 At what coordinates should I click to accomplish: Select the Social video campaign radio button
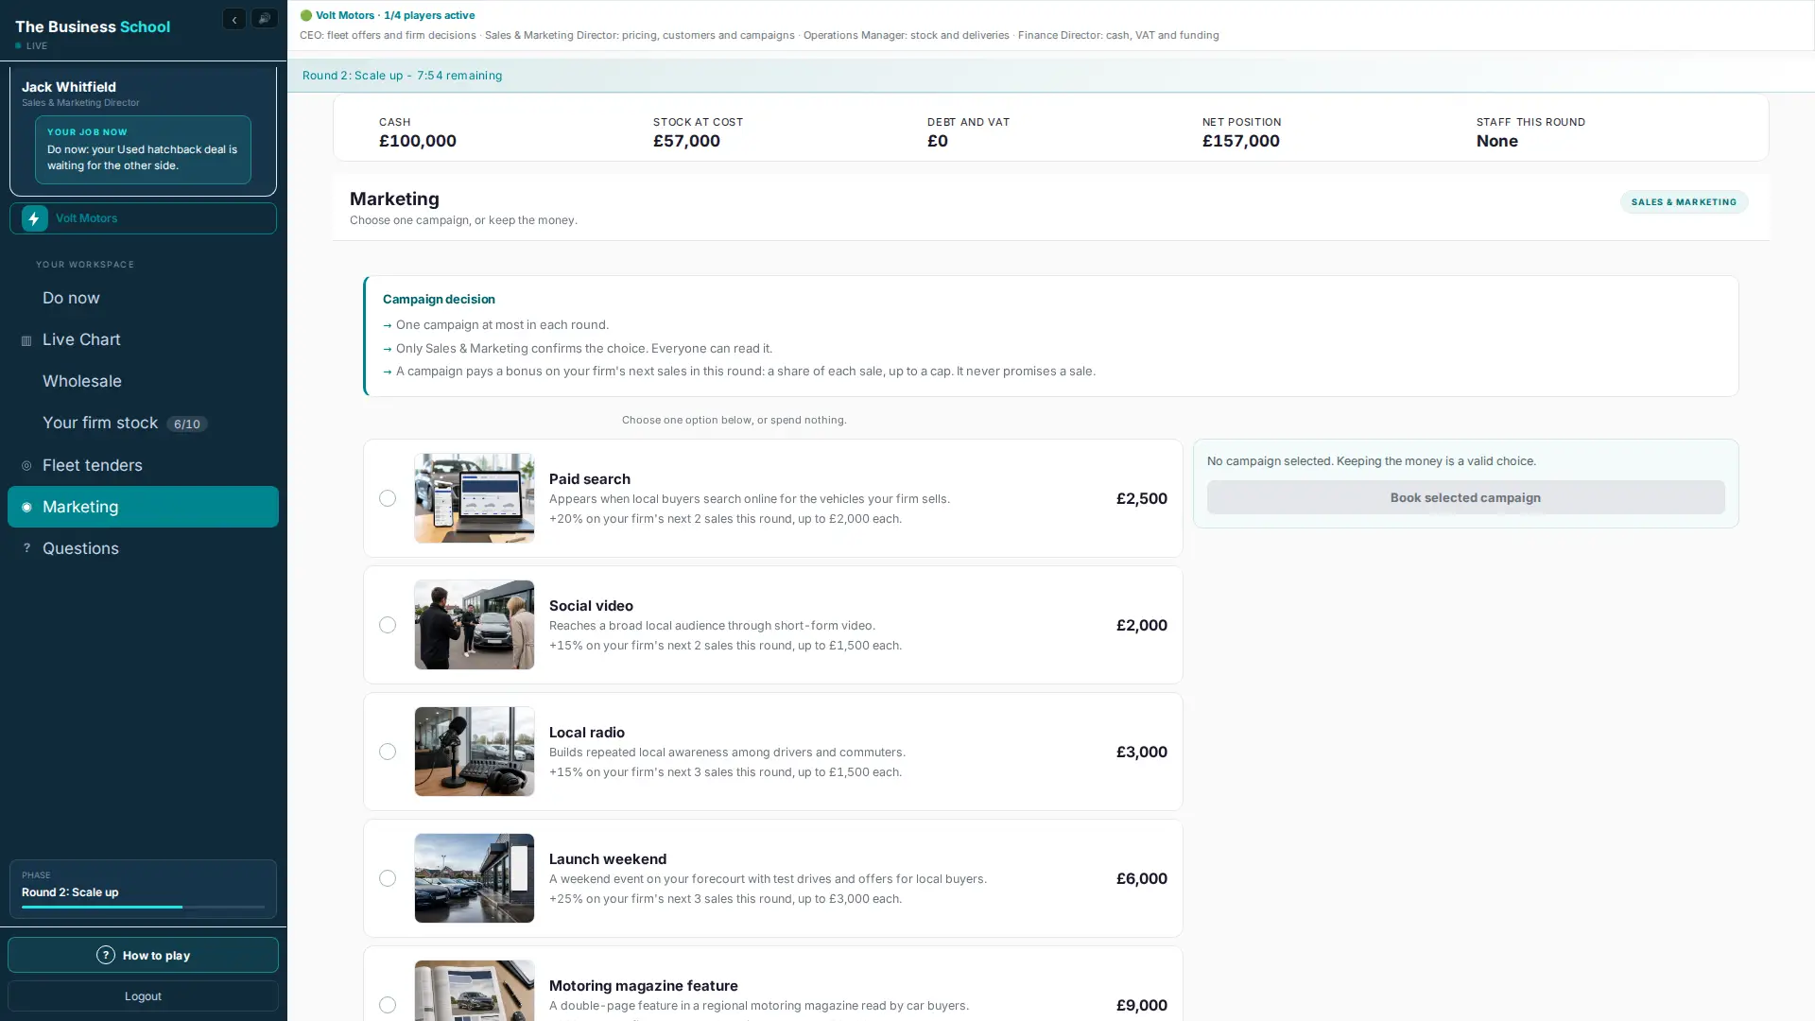388,625
